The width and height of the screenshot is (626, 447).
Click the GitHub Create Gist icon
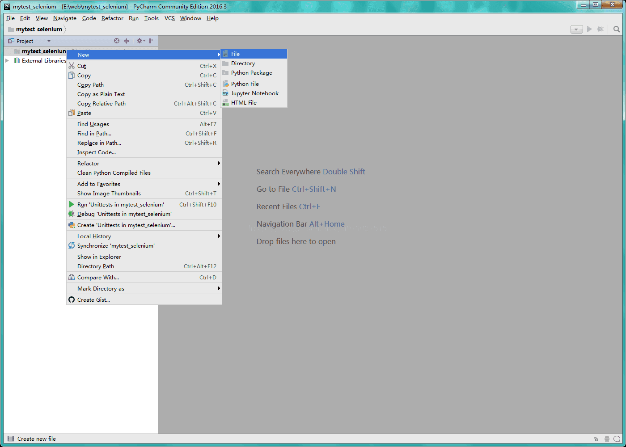click(72, 299)
